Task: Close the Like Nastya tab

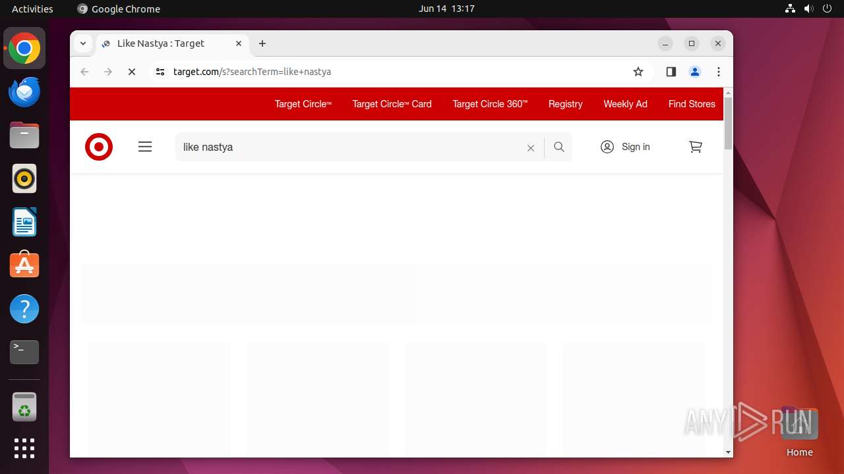Action: 239,43
